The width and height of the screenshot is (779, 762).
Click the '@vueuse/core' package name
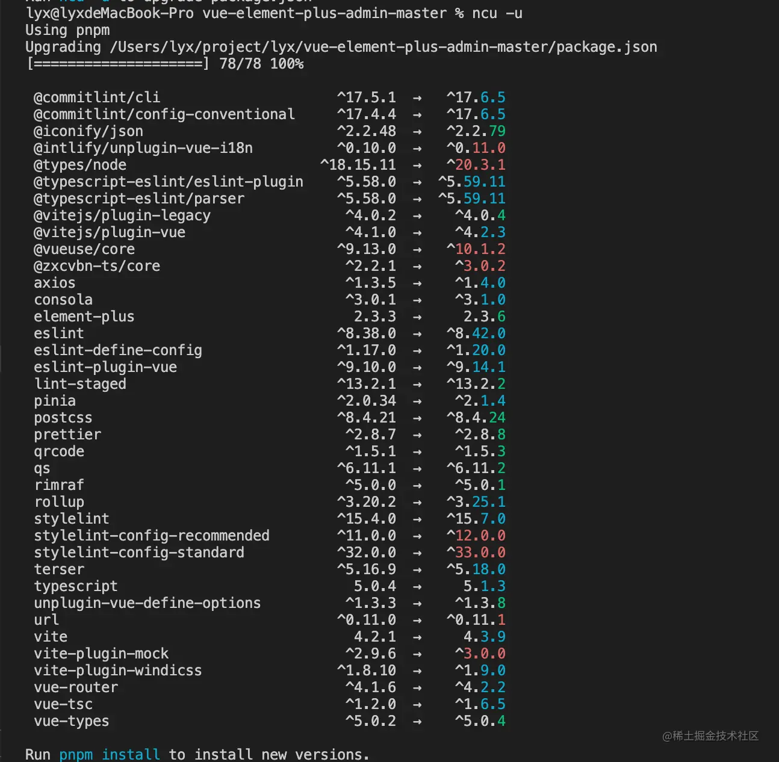point(84,249)
